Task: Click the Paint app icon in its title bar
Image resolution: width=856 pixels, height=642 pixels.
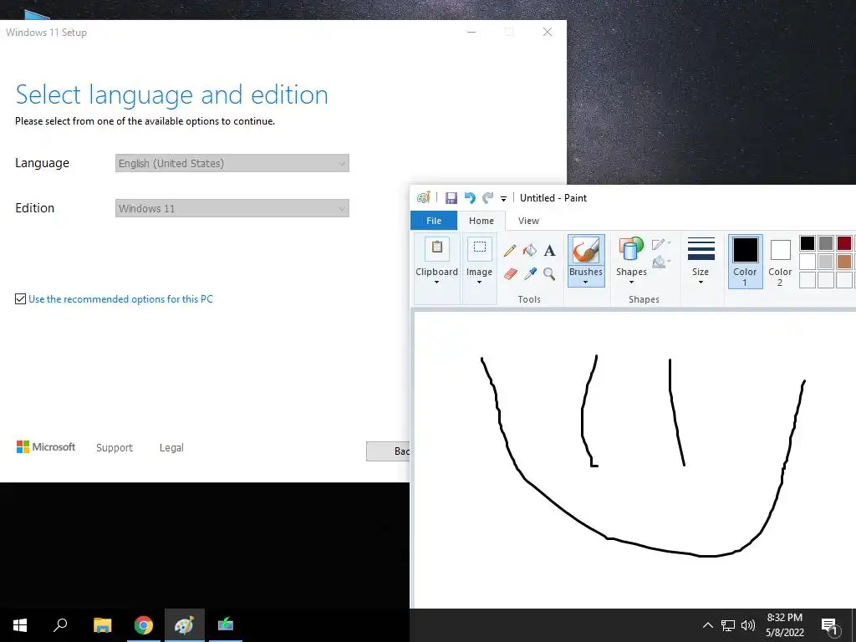Action: click(424, 197)
